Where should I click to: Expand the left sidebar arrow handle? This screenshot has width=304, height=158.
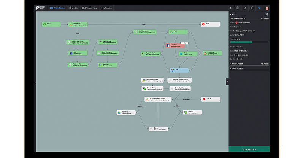point(35,82)
